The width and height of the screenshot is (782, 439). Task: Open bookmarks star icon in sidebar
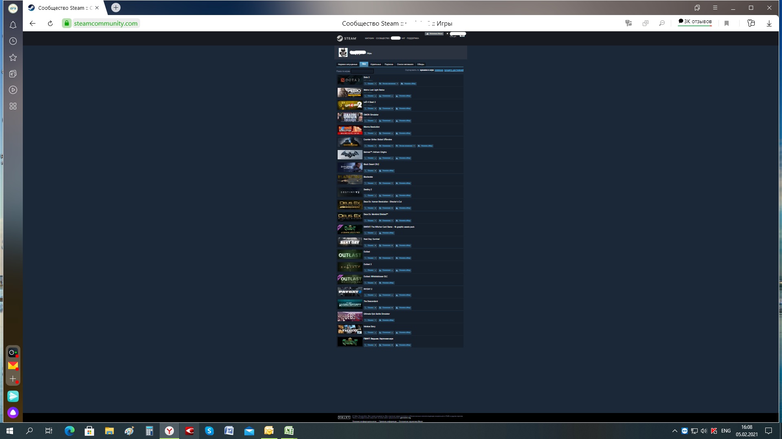pyautogui.click(x=13, y=57)
